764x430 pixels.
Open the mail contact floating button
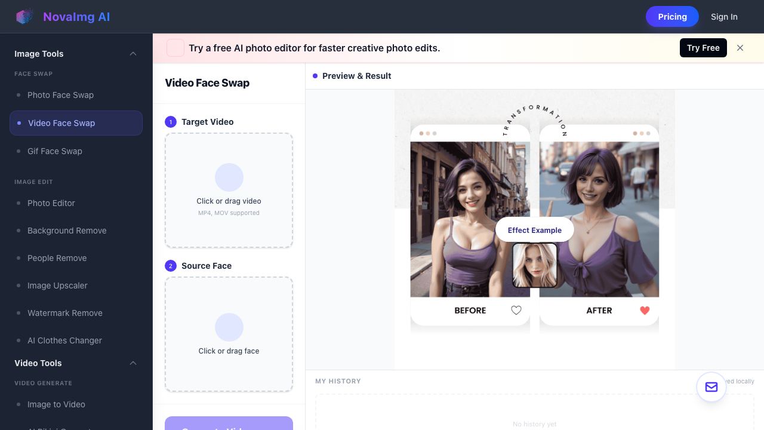711,387
